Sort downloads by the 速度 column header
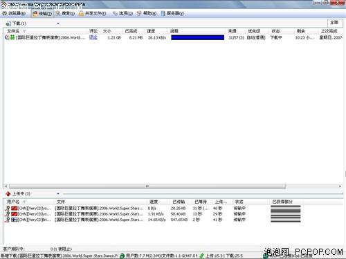The height and width of the screenshot is (259, 346). (x=151, y=31)
